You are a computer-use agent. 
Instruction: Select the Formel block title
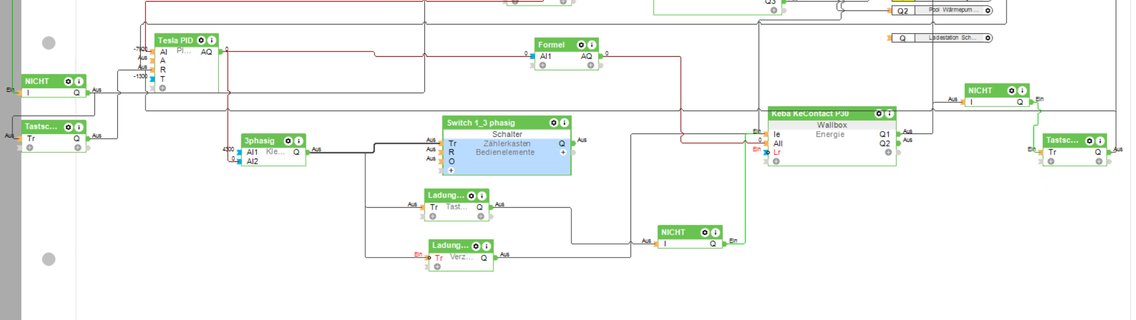click(x=551, y=45)
